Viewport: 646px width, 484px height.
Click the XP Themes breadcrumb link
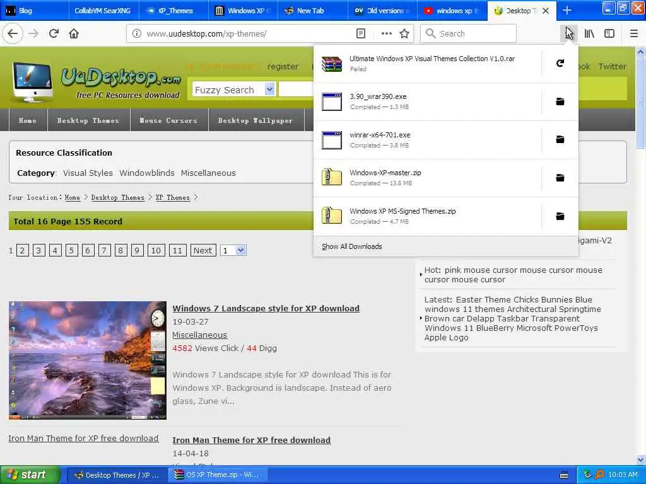[x=173, y=197]
